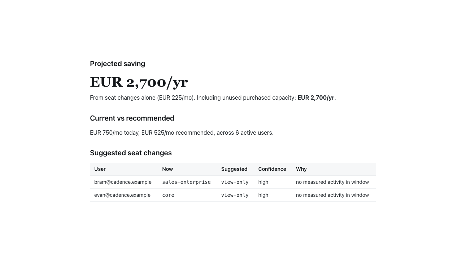This screenshot has height=260, width=462.
Task: Click the User column header
Action: coord(100,169)
